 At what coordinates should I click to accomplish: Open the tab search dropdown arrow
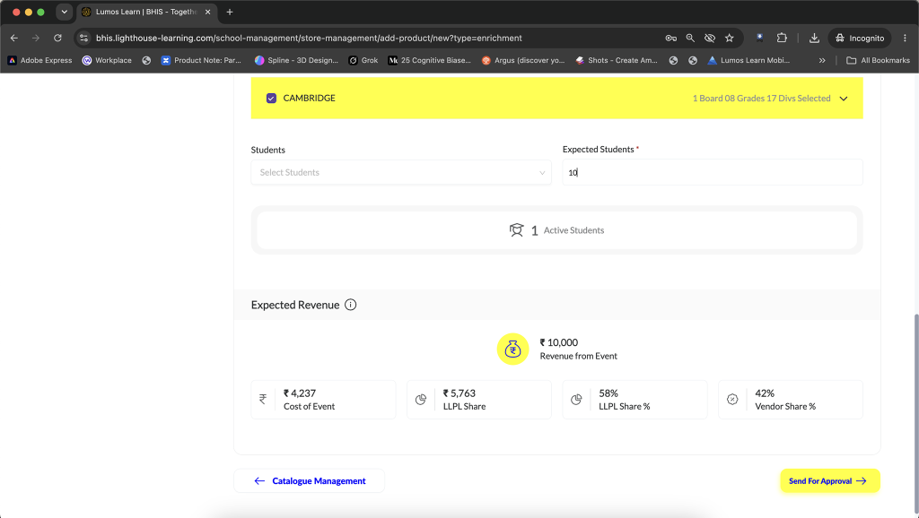point(65,12)
